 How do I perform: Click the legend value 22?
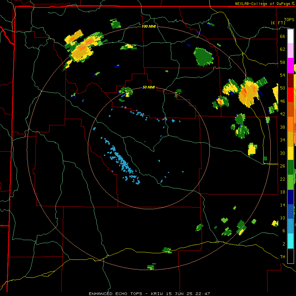coord(283,179)
